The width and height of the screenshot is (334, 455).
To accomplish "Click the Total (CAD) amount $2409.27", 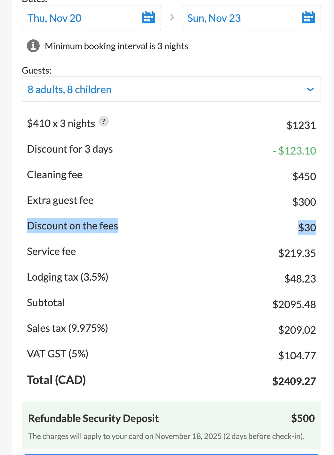I will coord(294,381).
